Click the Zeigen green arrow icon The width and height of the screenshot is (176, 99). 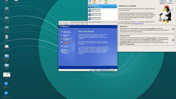(x=106, y=1)
